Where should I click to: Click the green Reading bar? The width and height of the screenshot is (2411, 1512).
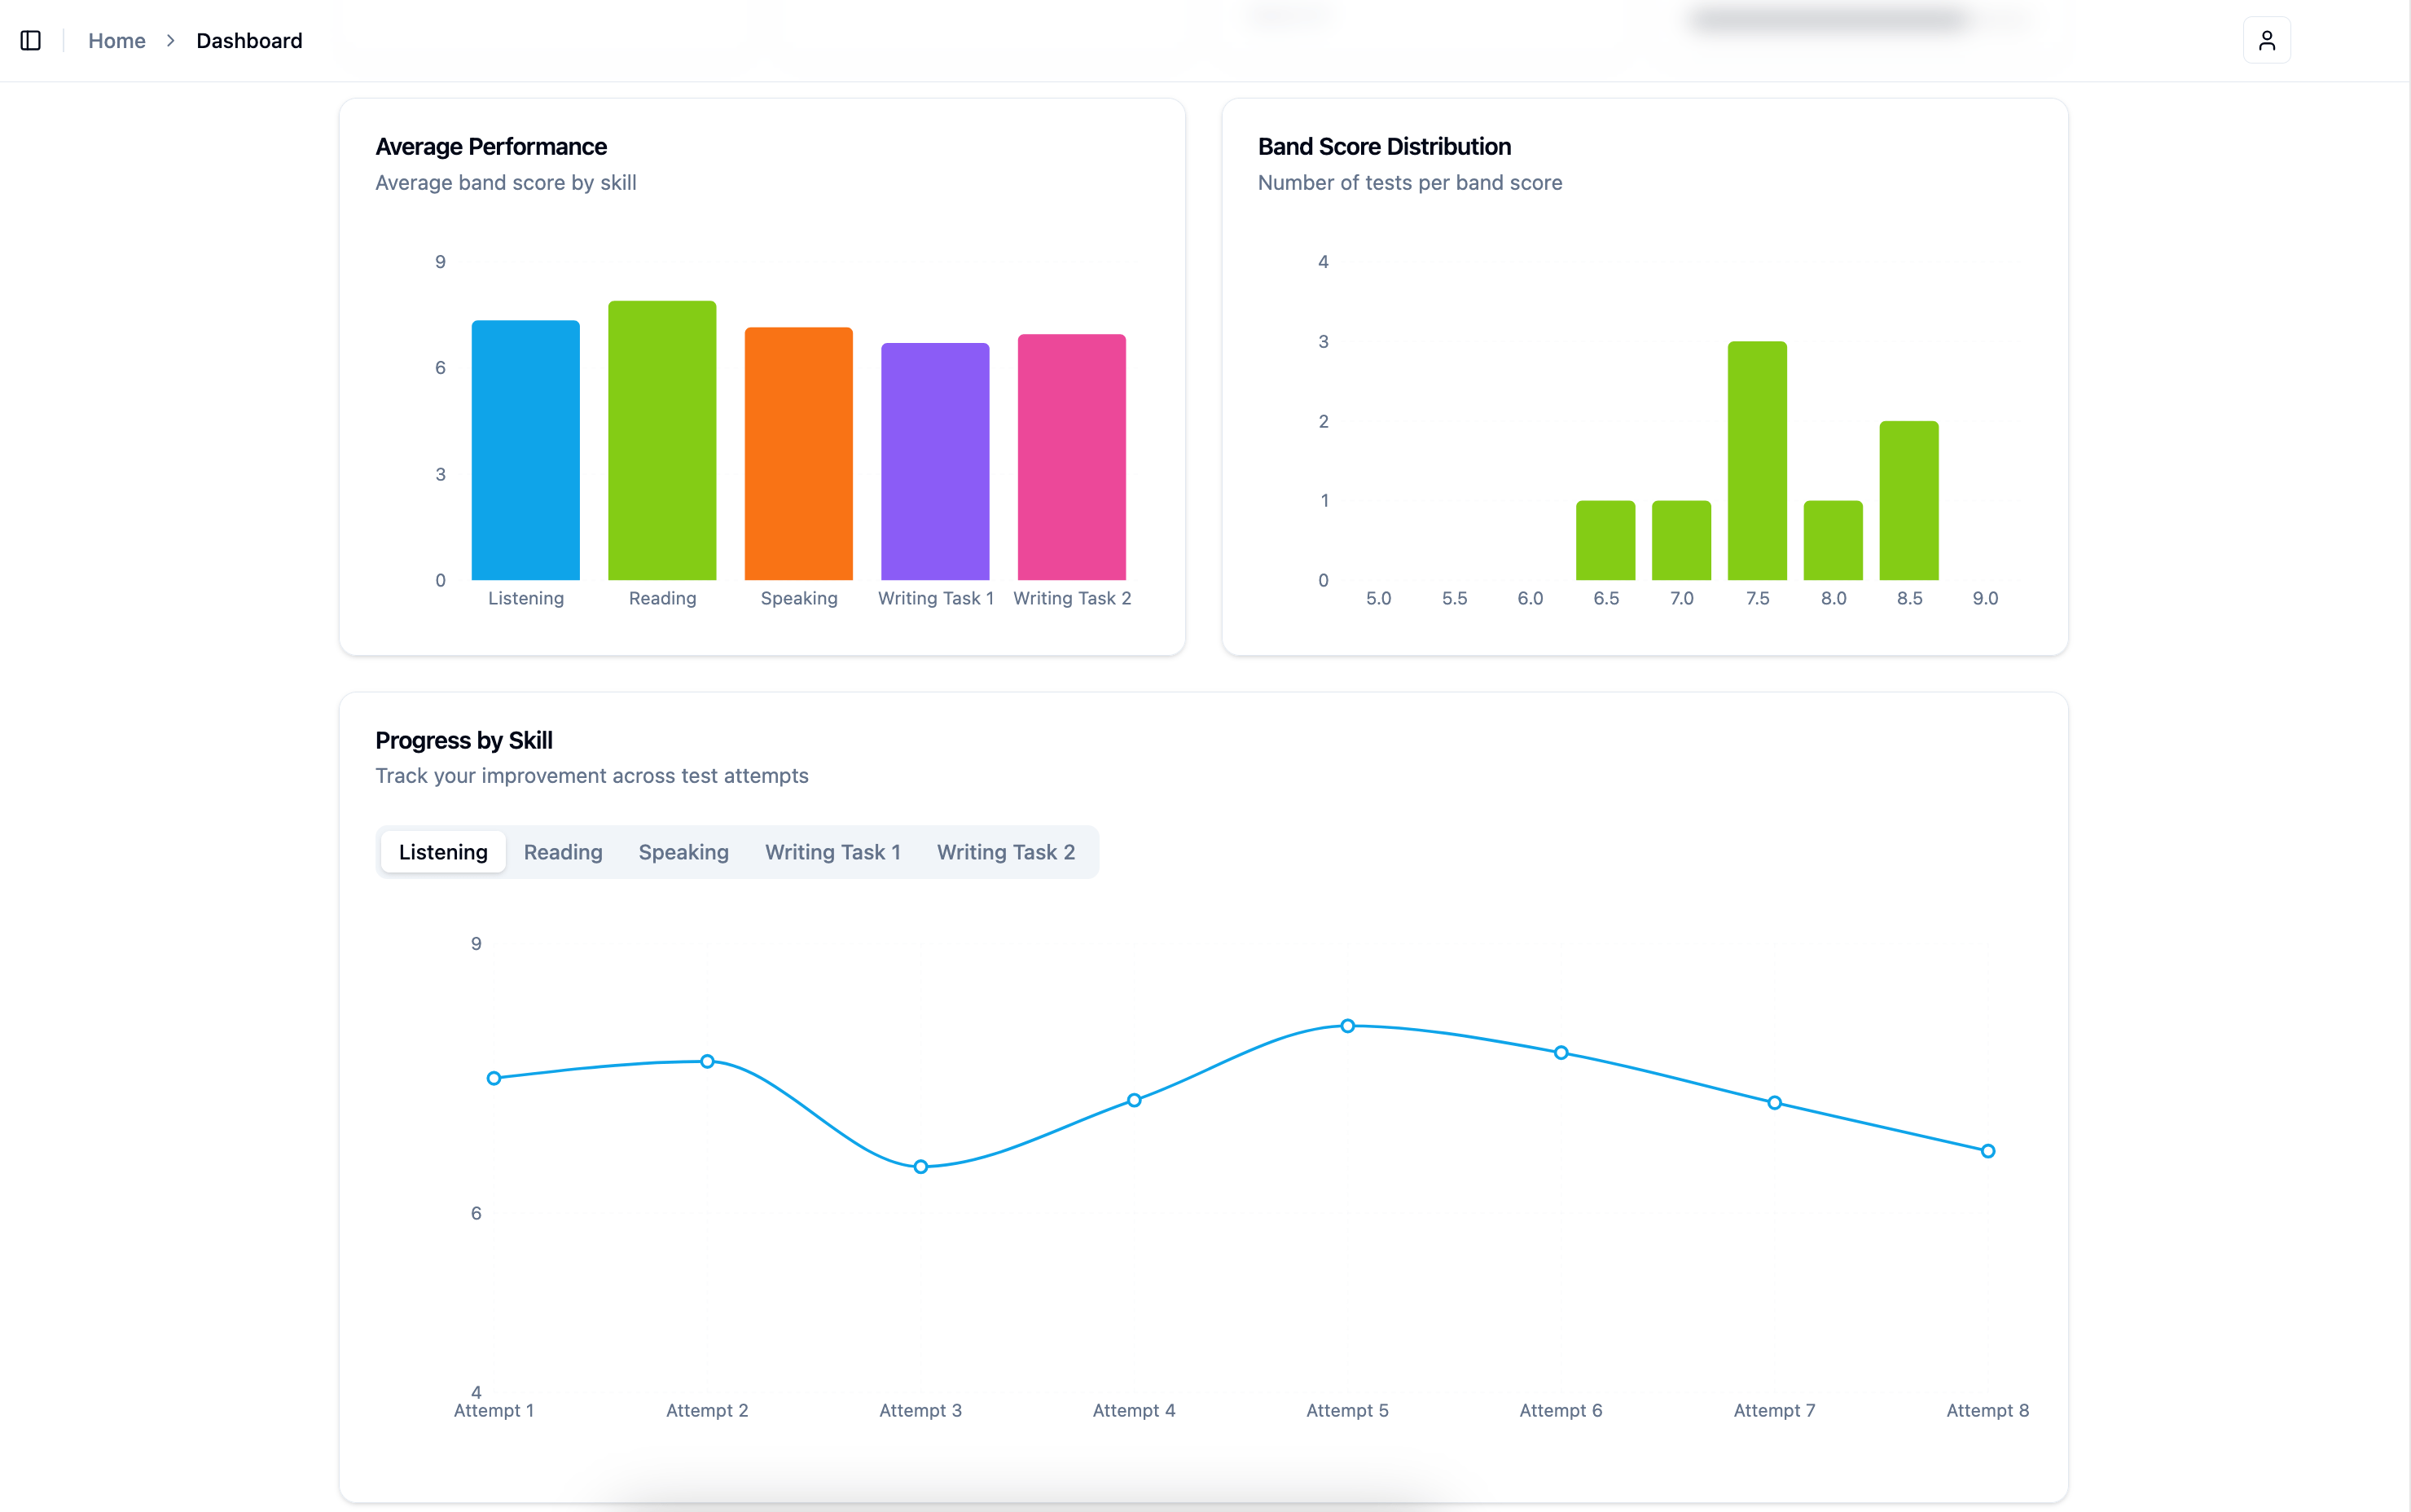(x=661, y=440)
